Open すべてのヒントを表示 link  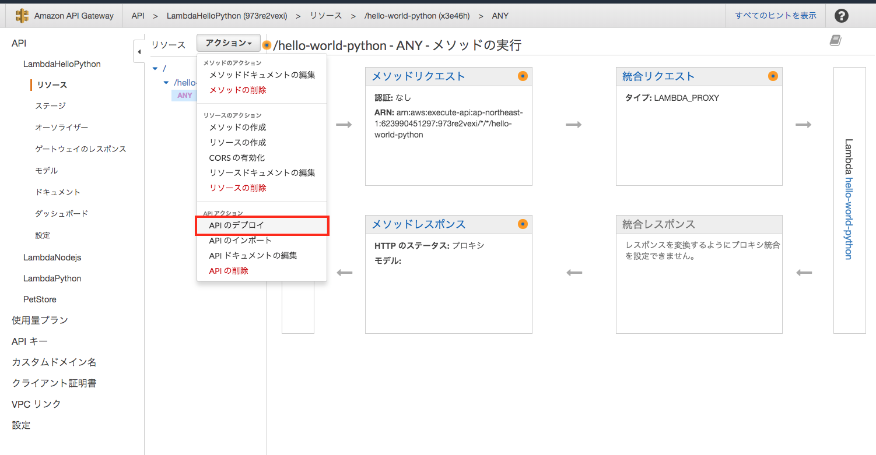(x=774, y=16)
